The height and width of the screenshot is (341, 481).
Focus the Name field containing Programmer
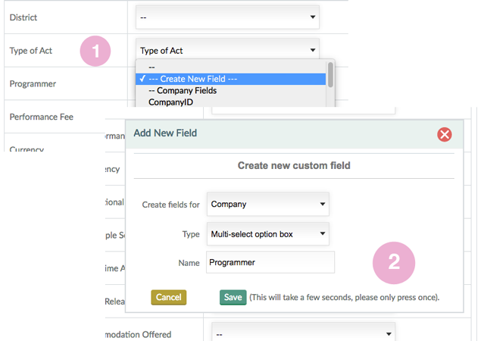270,262
